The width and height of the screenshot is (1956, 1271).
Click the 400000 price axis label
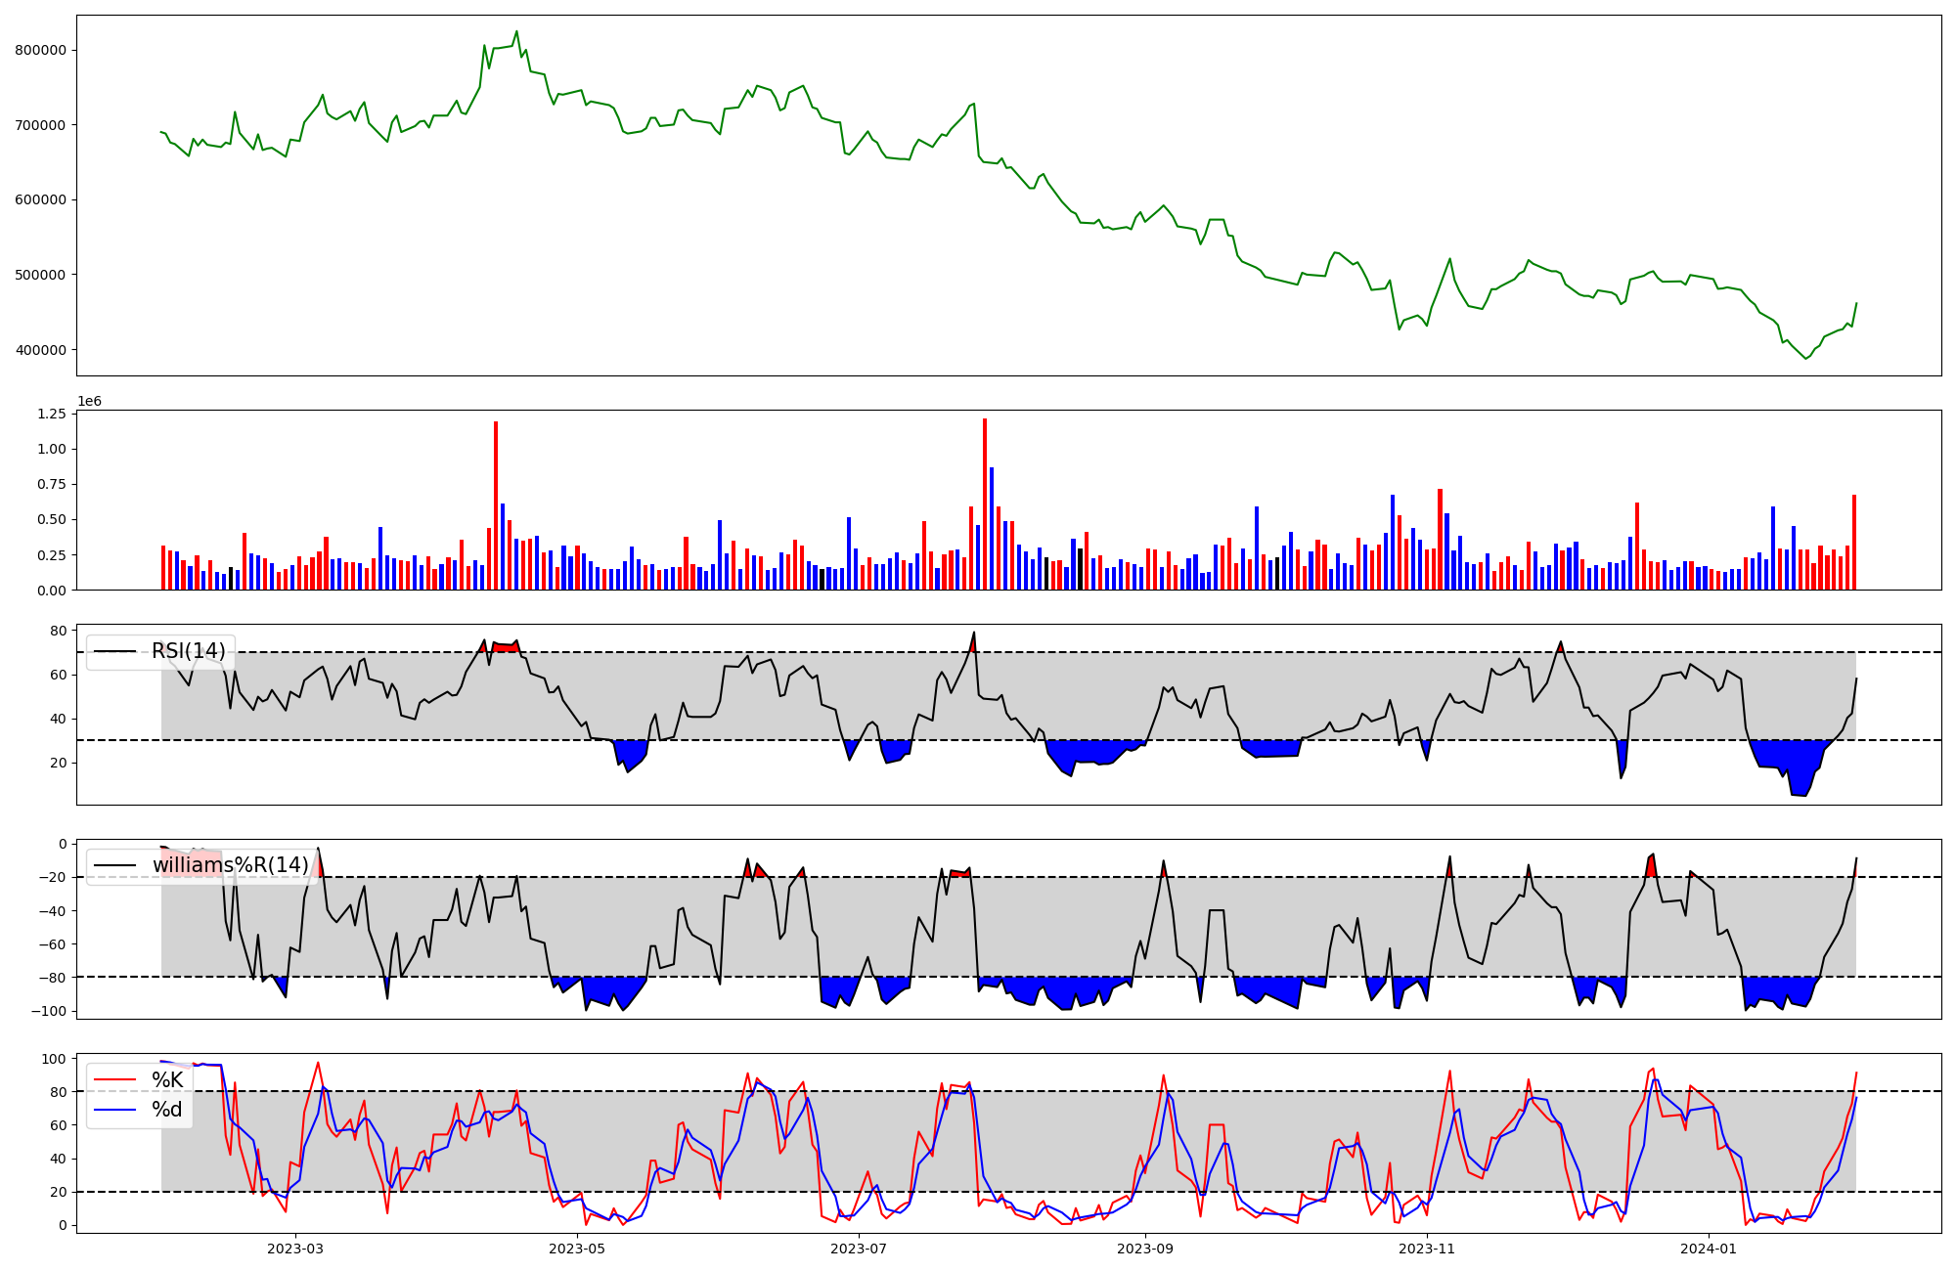click(x=40, y=350)
